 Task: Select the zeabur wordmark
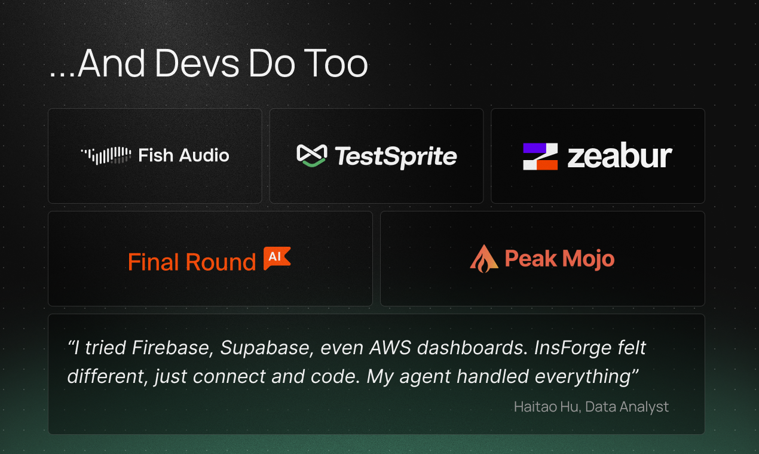pyautogui.click(x=620, y=157)
